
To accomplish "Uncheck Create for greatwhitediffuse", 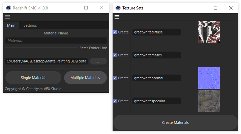I will point(115,32).
